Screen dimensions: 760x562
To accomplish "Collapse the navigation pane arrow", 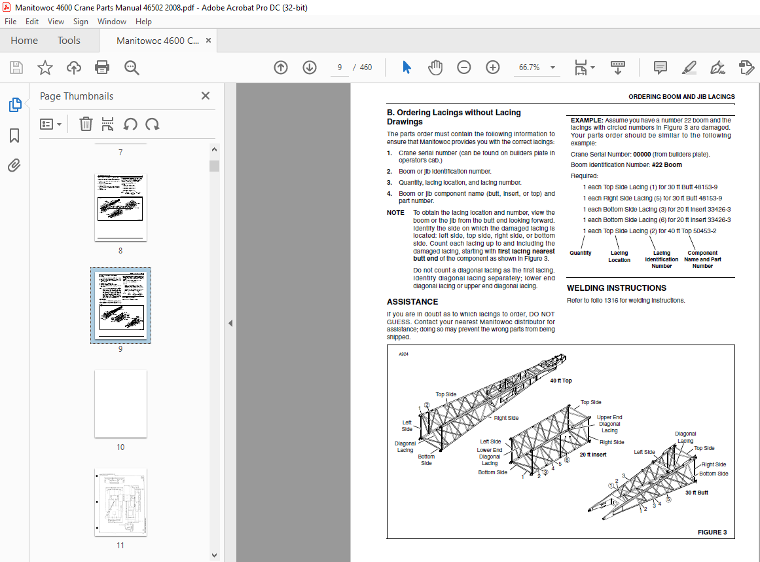I will [230, 323].
